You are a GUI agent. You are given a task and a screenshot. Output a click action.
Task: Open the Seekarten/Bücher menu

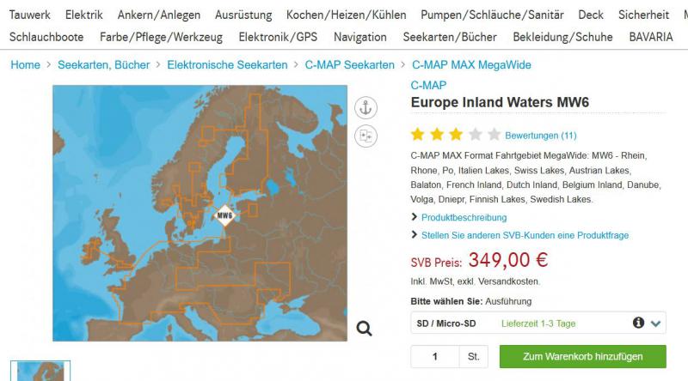pyautogui.click(x=450, y=37)
